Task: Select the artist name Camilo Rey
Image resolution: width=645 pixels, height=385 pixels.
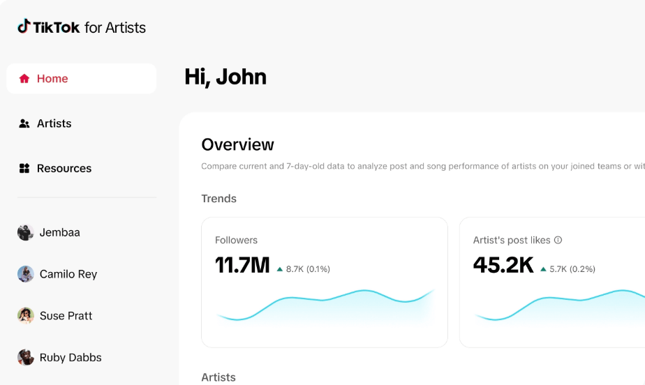Action: pyautogui.click(x=68, y=274)
